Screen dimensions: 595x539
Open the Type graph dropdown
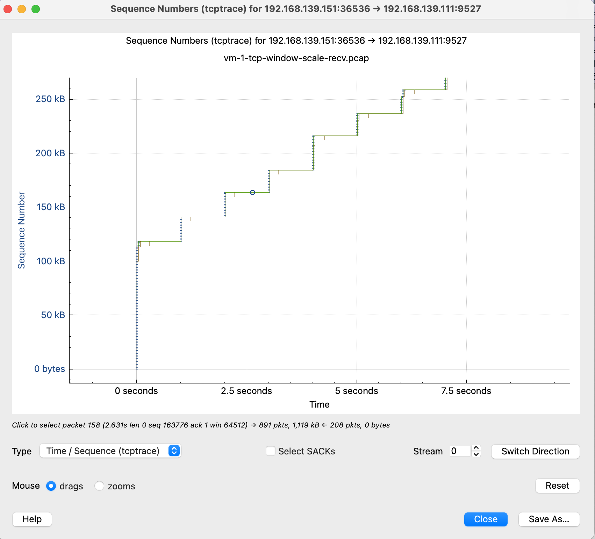coord(110,451)
